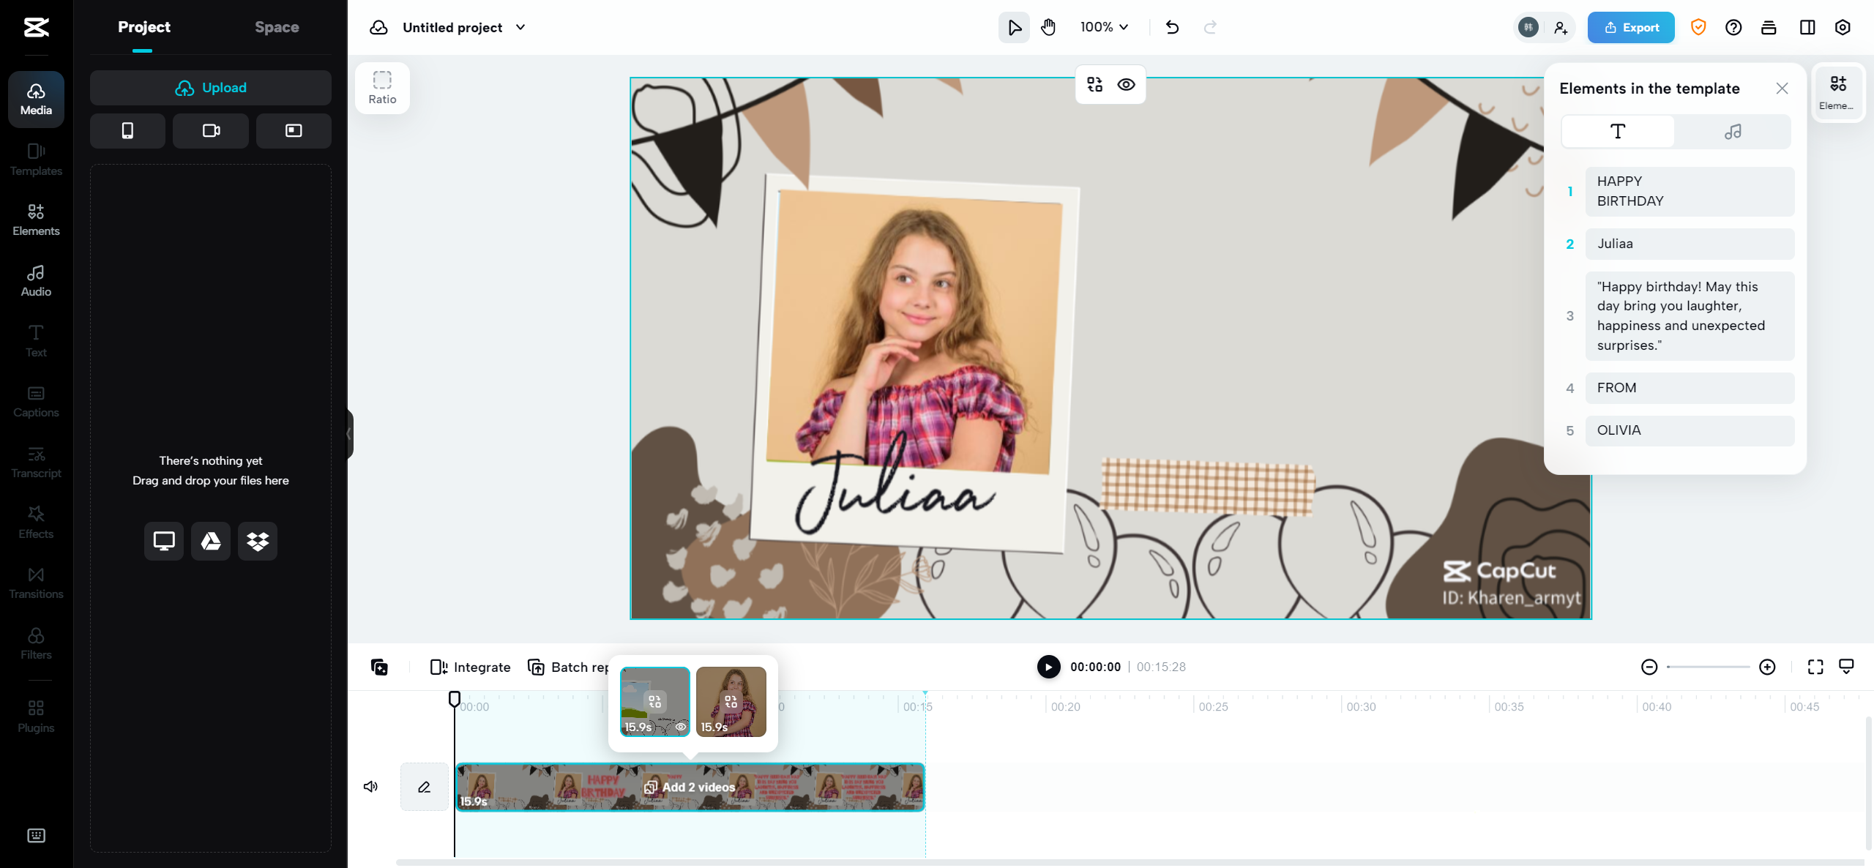Select the Audio panel in the sidebar
Image resolution: width=1874 pixels, height=868 pixels.
[35, 280]
